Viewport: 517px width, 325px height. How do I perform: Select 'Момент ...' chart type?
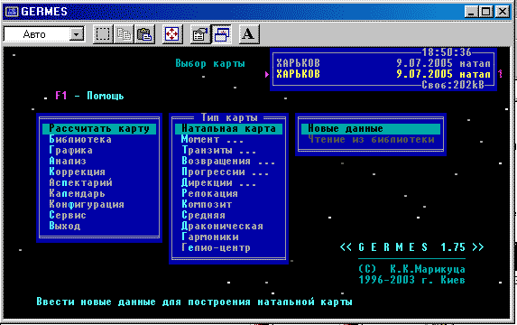[x=212, y=139]
